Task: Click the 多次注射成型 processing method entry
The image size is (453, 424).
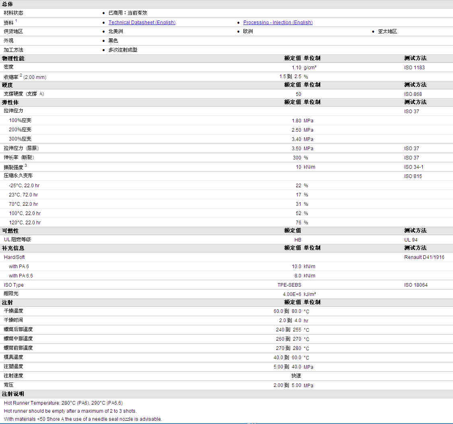Action: click(x=123, y=50)
